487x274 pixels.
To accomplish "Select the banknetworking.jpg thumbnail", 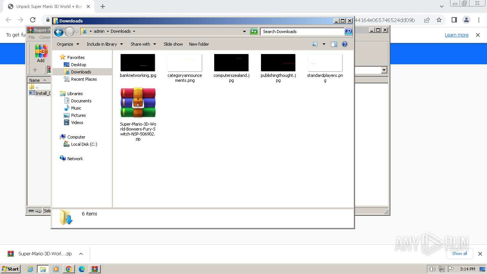I will (x=138, y=62).
